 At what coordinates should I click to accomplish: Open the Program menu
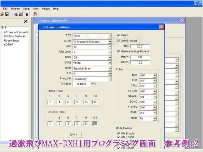15,8
